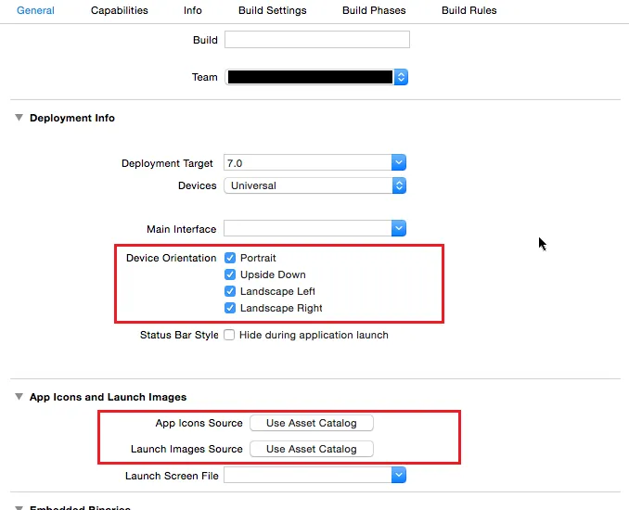
Task: Click Use Asset Catalog for Launch Images Source
Action: point(312,449)
